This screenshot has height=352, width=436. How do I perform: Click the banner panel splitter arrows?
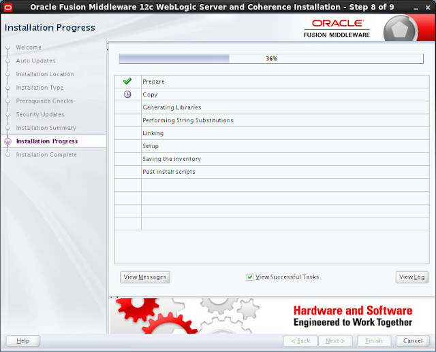point(114,297)
